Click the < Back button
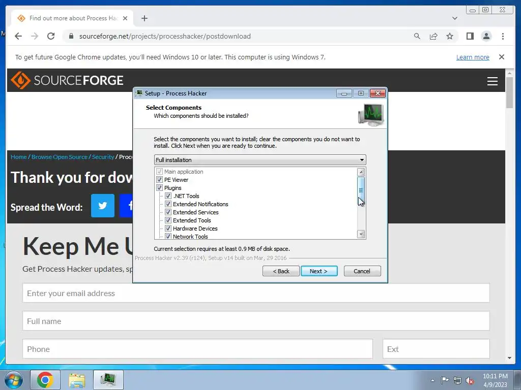Screen dimensions: 521x390 [281, 271]
